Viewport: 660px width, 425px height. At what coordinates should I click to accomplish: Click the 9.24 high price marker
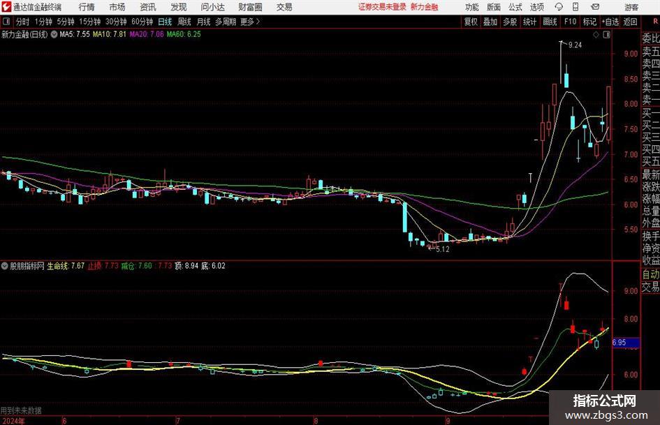tap(575, 45)
